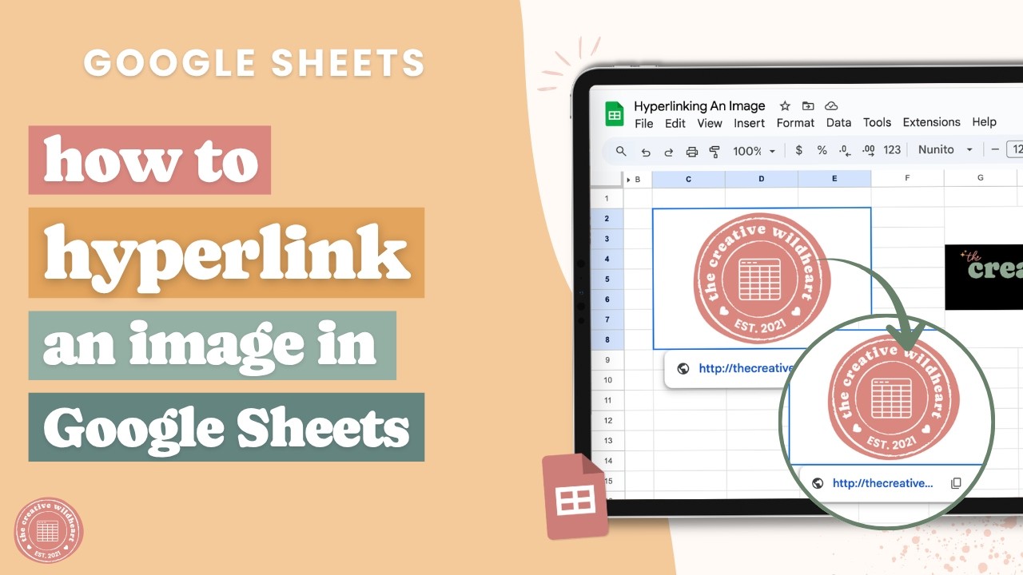The image size is (1023, 575).
Task: Select column G header
Action: point(981,178)
